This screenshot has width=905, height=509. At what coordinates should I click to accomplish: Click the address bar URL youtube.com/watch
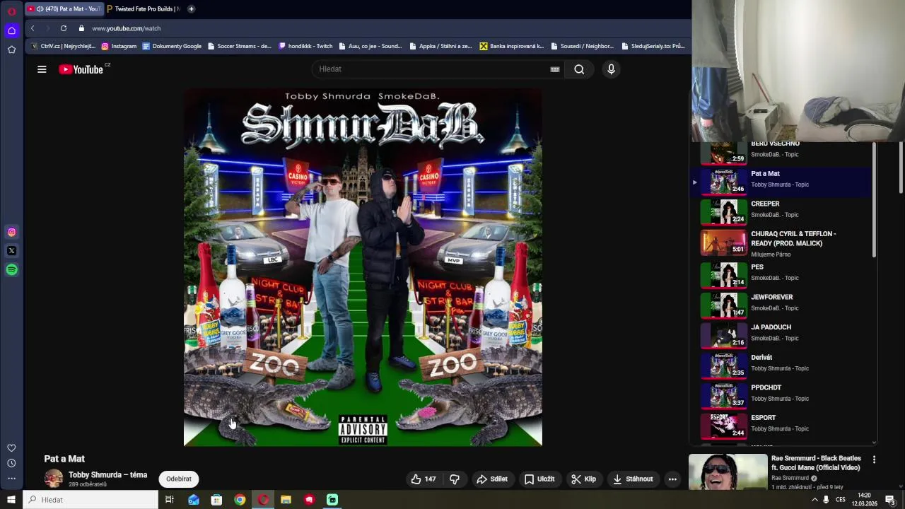[x=126, y=28]
